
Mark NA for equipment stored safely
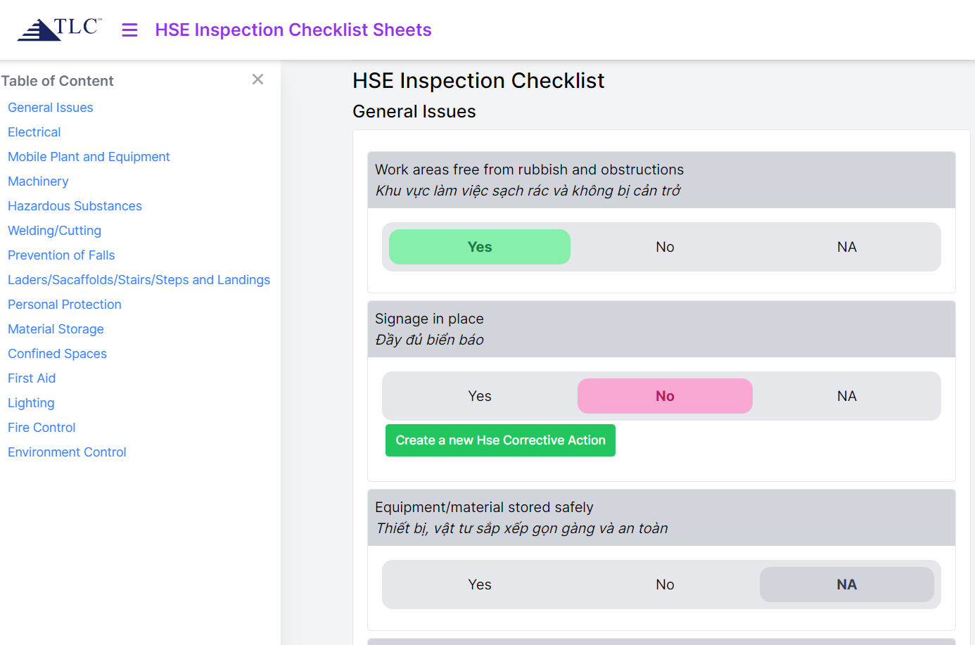click(x=846, y=585)
